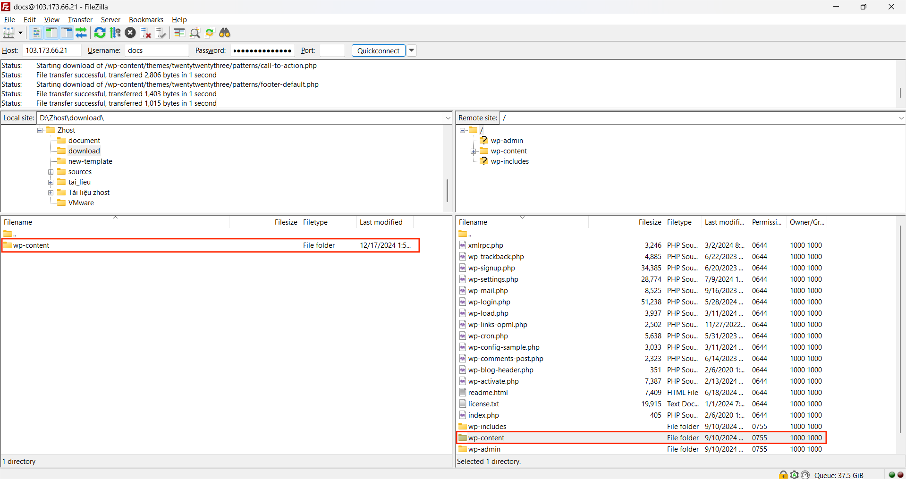Screen dimensions: 906x479
Task: Open the file search on the server
Action: pyautogui.click(x=224, y=32)
